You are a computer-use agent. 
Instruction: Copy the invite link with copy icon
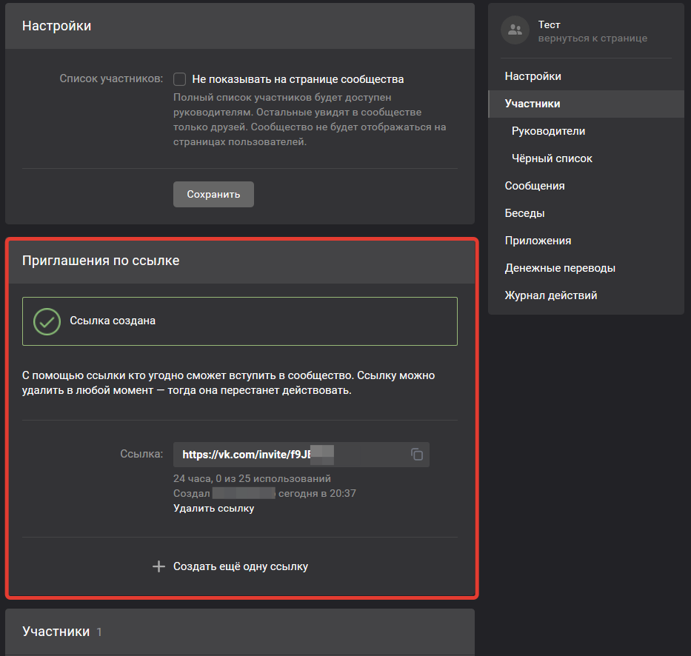point(417,455)
